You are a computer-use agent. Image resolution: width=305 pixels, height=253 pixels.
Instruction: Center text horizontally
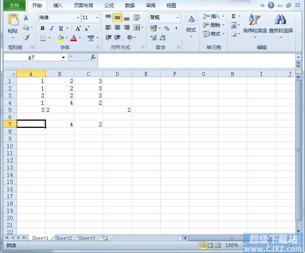[x=118, y=28]
